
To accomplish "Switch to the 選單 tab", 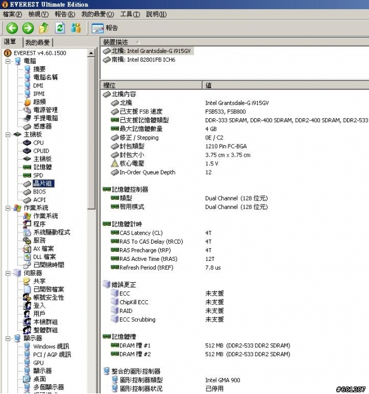I will click(x=10, y=41).
